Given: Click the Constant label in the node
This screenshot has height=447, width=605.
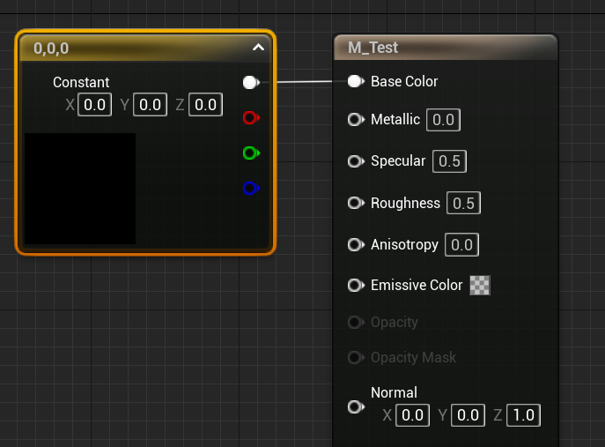Looking at the screenshot, I should coord(81,82).
